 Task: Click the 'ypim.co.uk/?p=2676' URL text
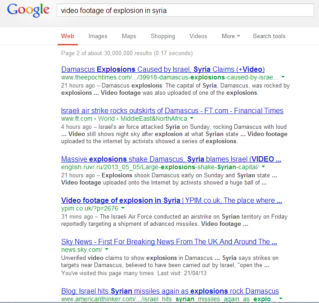pos(90,208)
